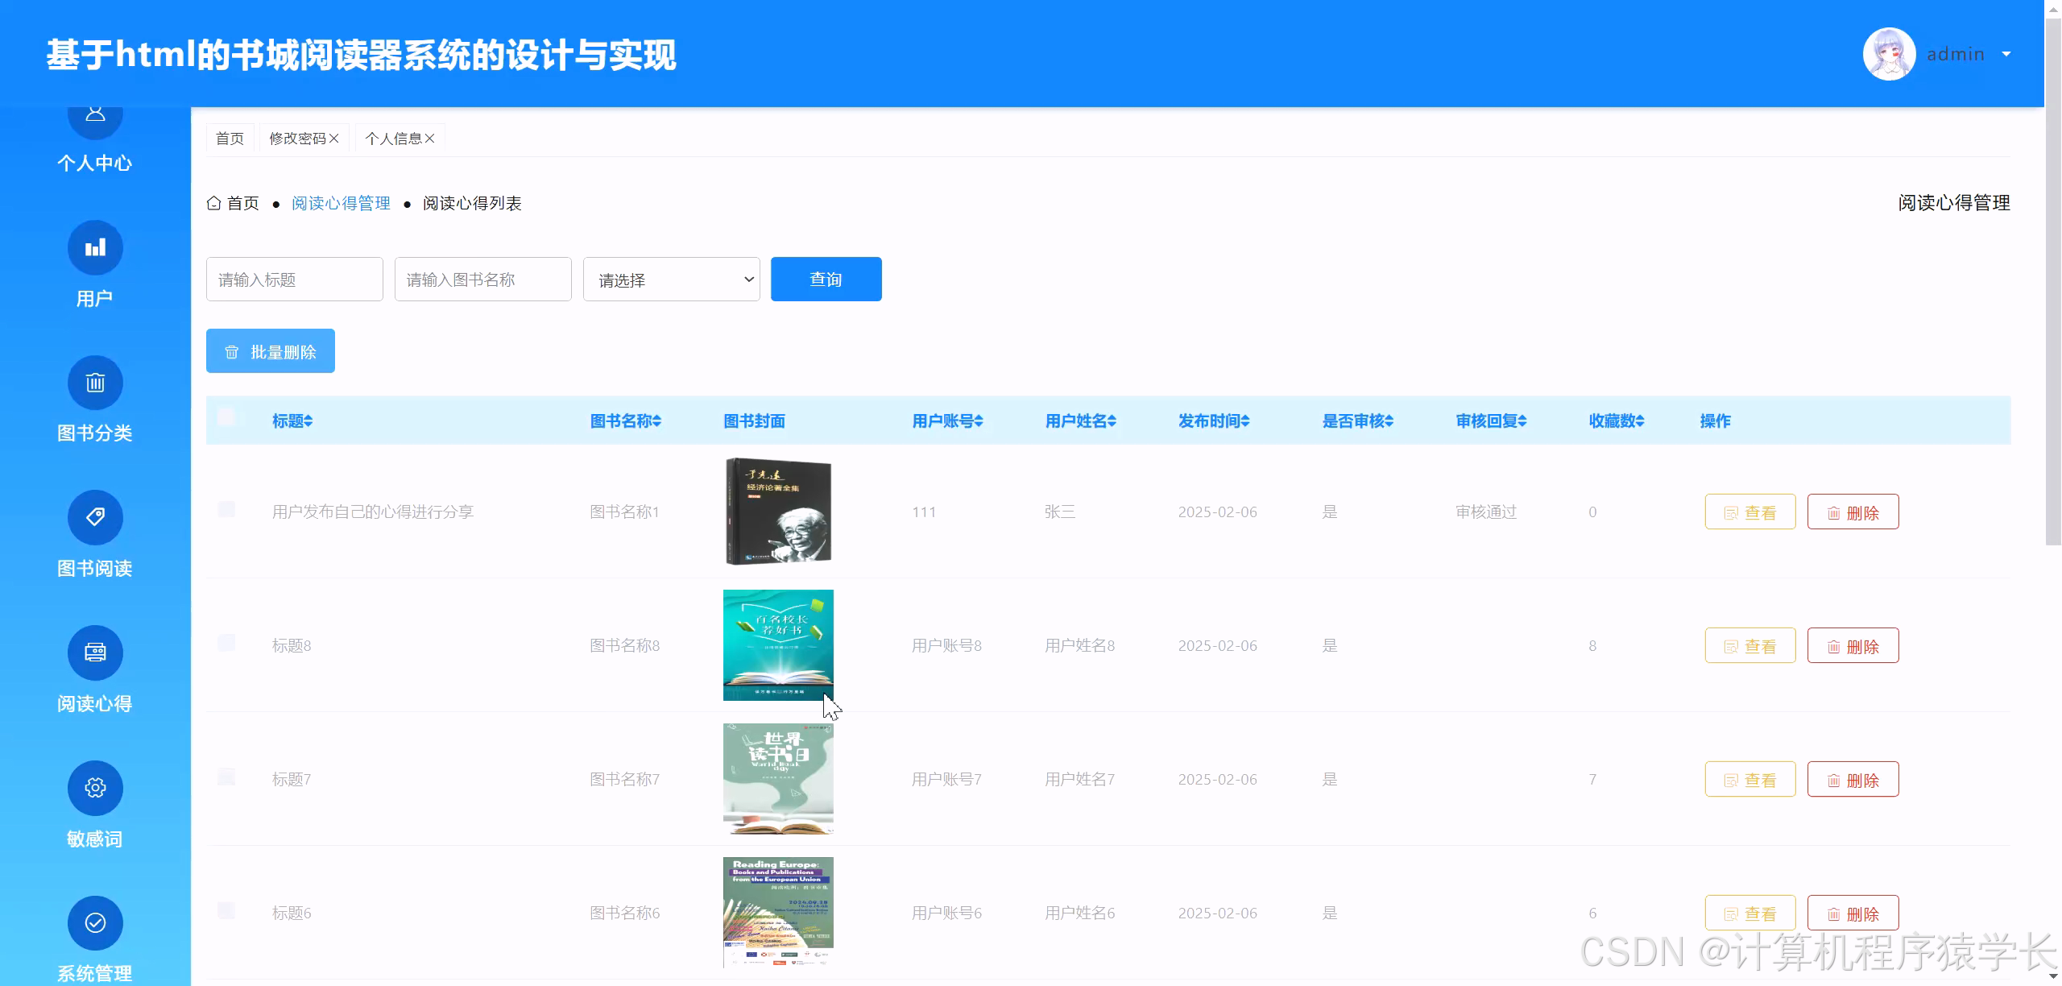View the 图书名称1 row with 查看

tap(1750, 512)
